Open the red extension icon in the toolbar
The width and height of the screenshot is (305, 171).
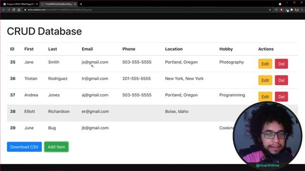coord(281,9)
